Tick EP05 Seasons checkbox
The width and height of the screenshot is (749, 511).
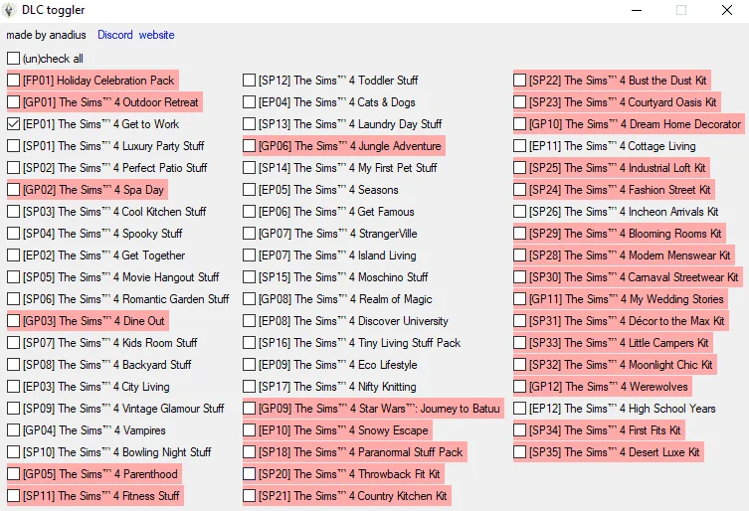coord(249,190)
